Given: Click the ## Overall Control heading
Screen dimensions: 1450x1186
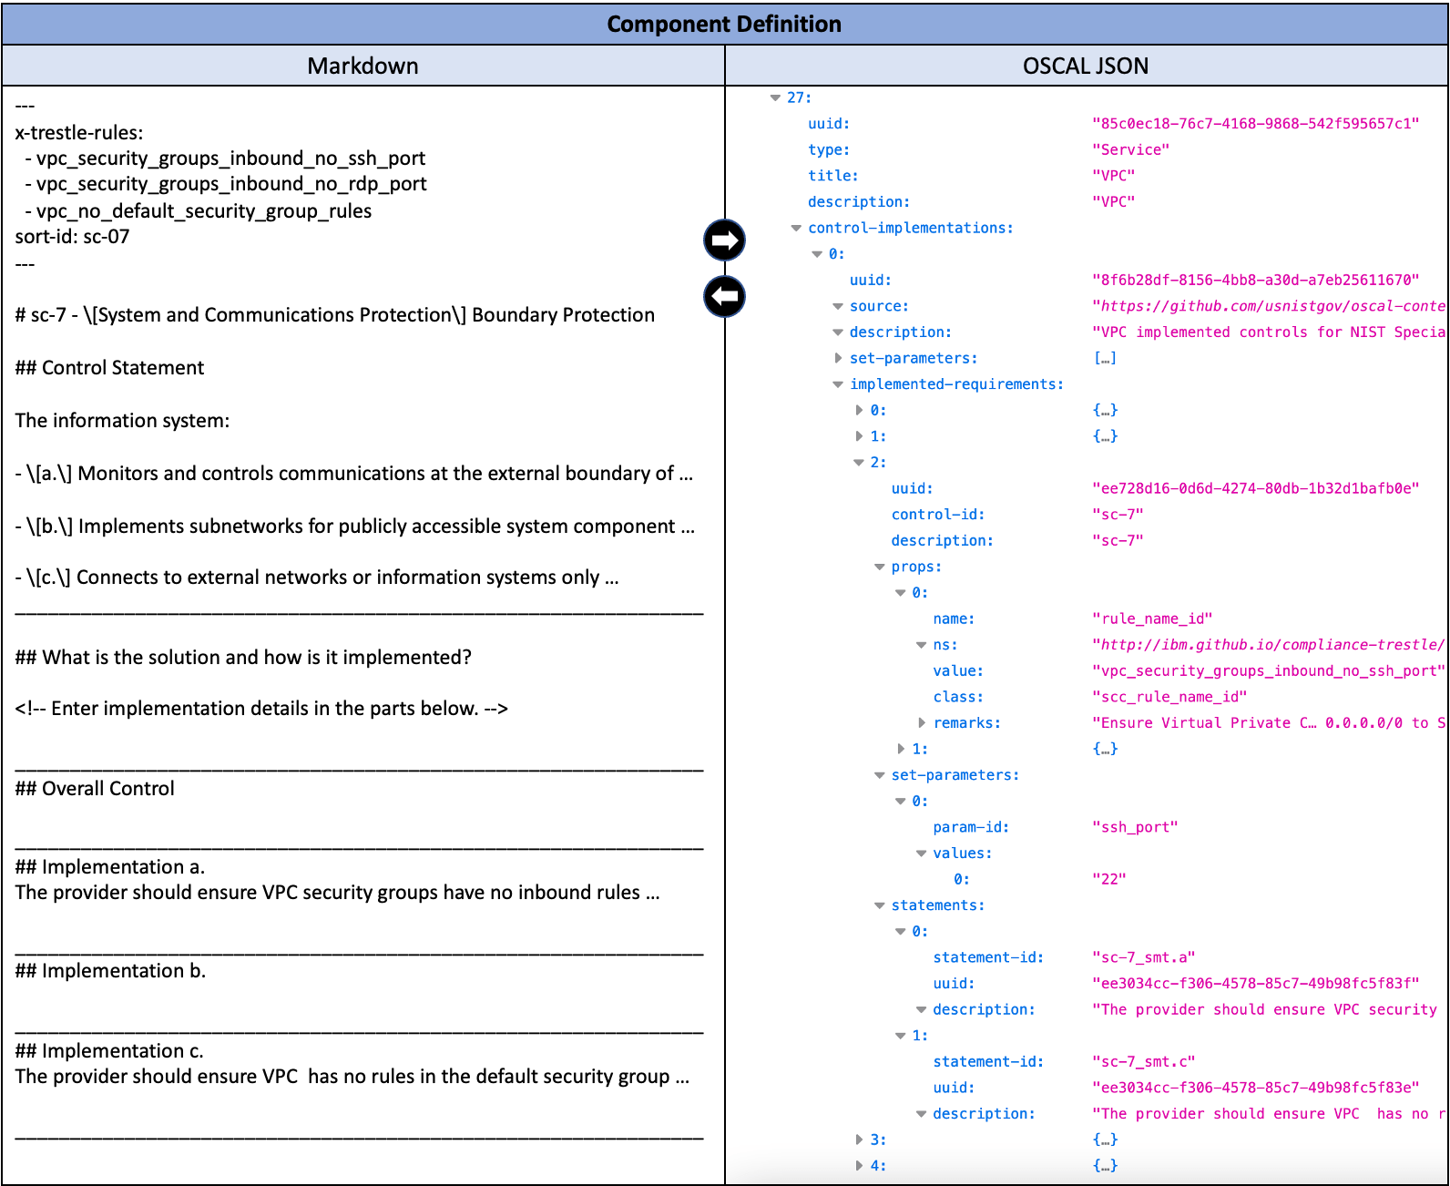Looking at the screenshot, I should [95, 789].
